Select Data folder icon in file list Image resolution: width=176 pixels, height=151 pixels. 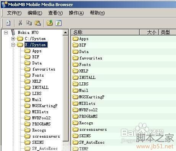(75, 51)
